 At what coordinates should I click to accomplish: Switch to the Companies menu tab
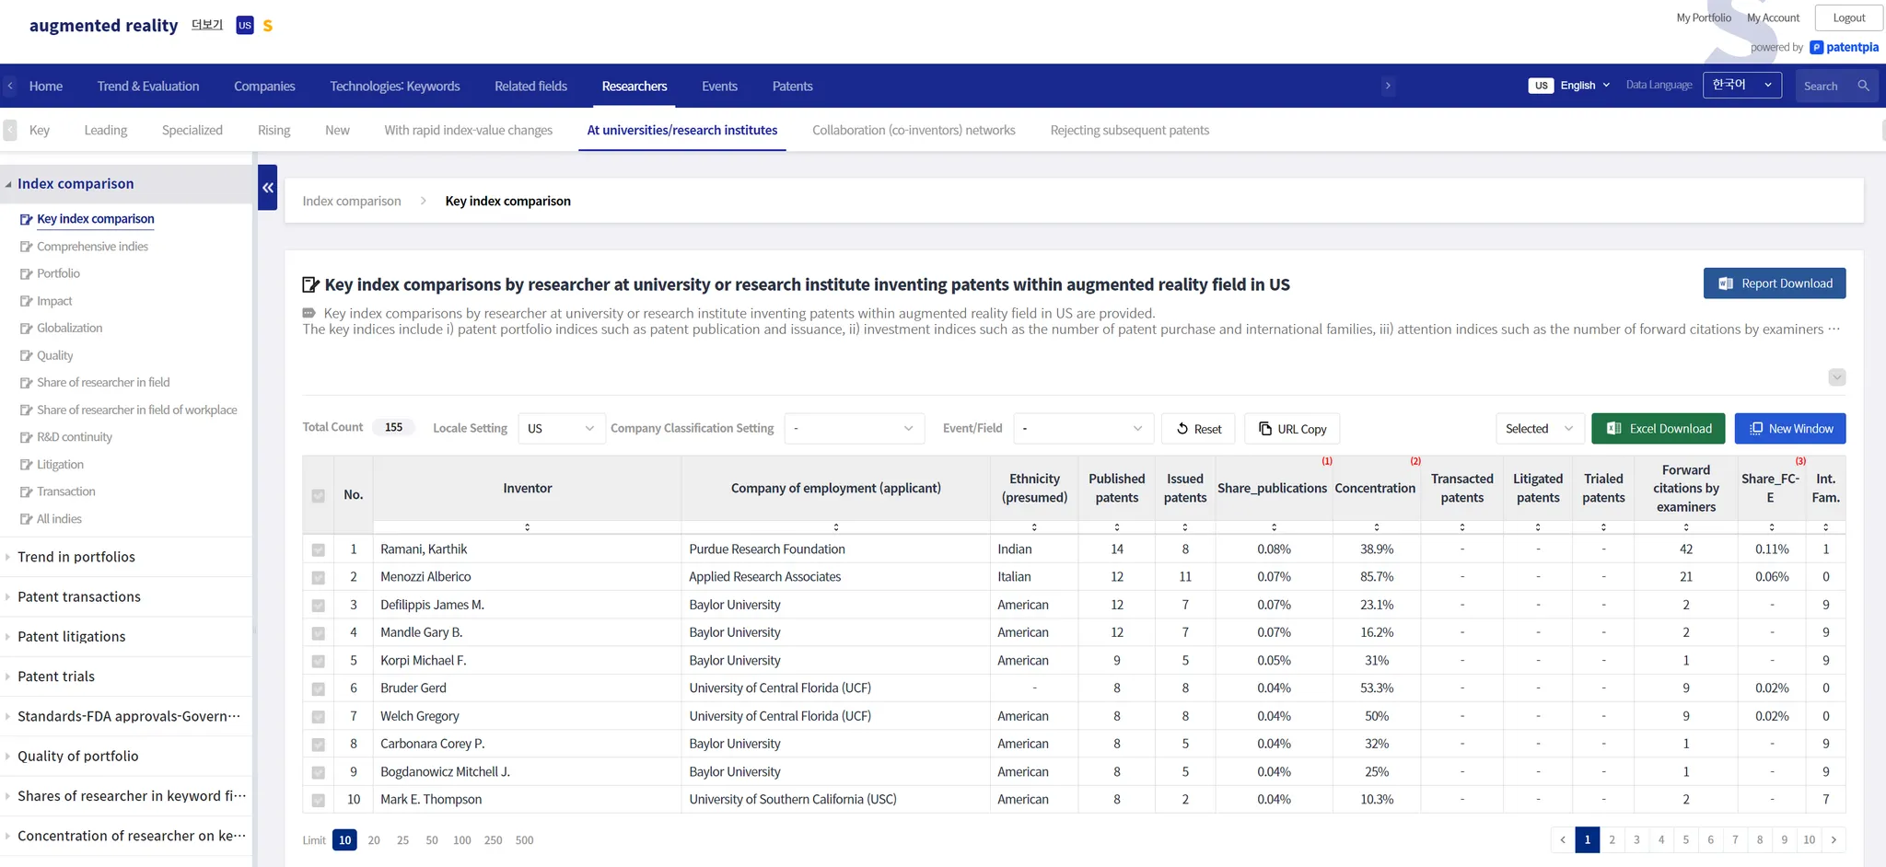pos(264,87)
